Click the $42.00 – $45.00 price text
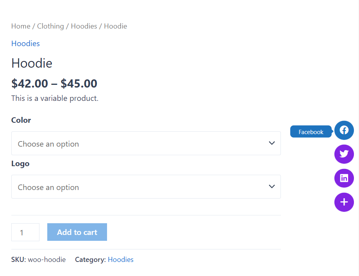 pyautogui.click(x=54, y=83)
